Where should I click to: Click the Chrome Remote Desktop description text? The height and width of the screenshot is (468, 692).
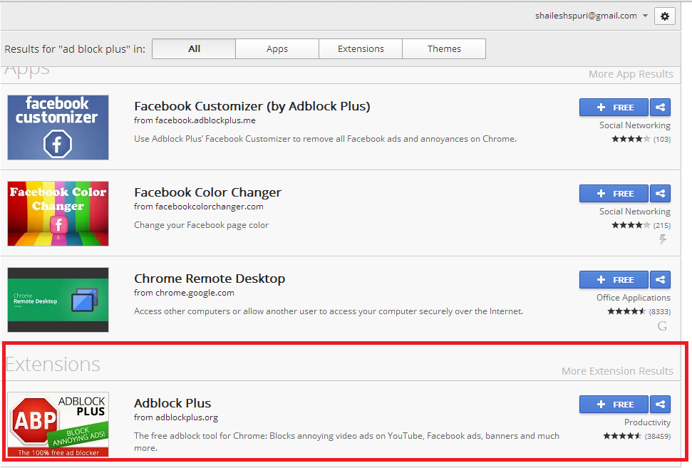tap(329, 311)
